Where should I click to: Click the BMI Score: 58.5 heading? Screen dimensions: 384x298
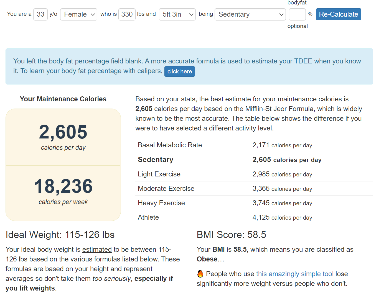[x=231, y=235]
